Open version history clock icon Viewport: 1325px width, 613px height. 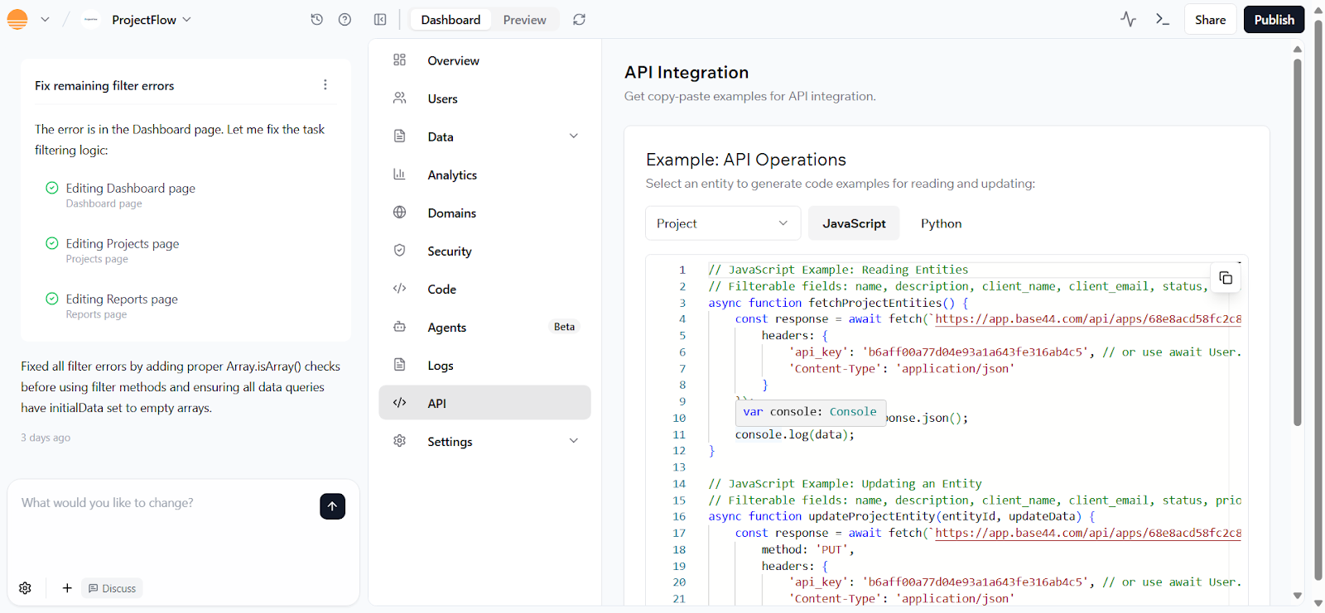tap(316, 19)
